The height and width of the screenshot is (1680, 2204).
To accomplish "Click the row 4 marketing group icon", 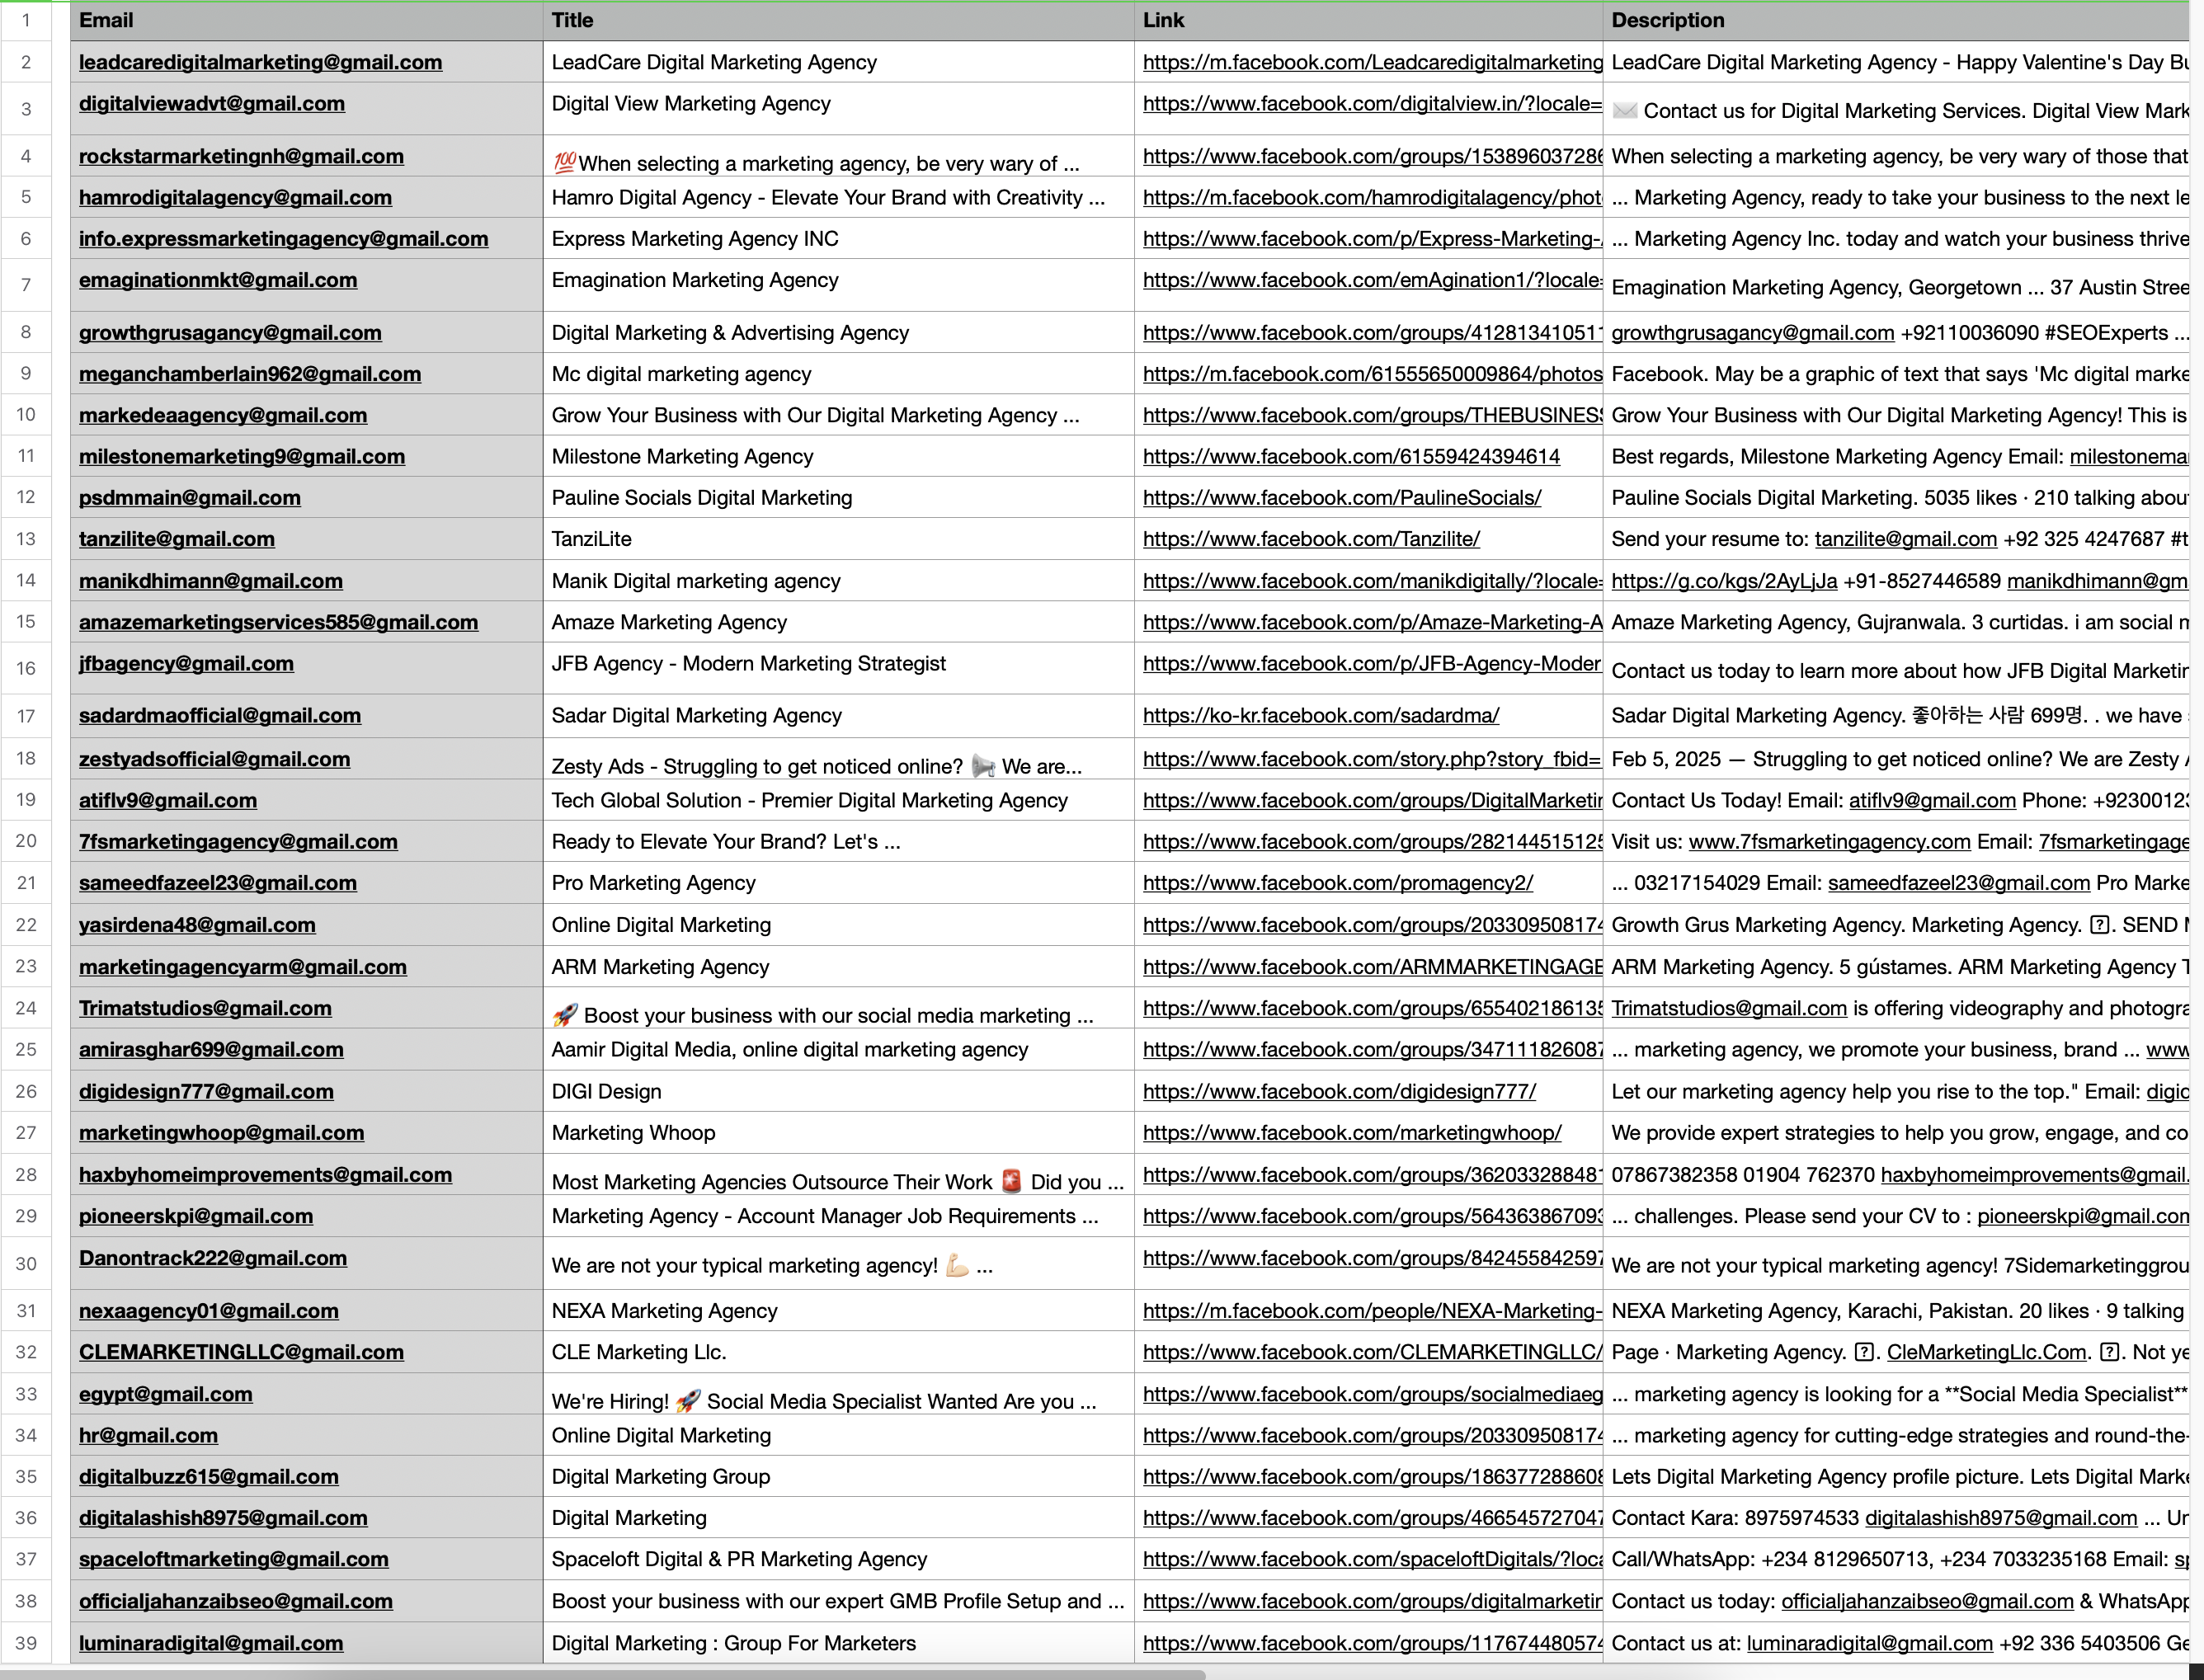I will click(561, 159).
